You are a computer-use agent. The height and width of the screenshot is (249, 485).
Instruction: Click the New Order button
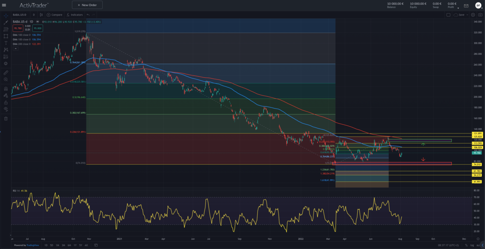[87, 5]
